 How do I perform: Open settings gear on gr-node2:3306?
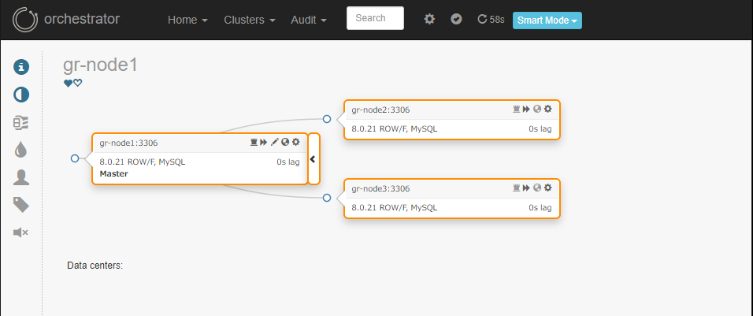(548, 109)
